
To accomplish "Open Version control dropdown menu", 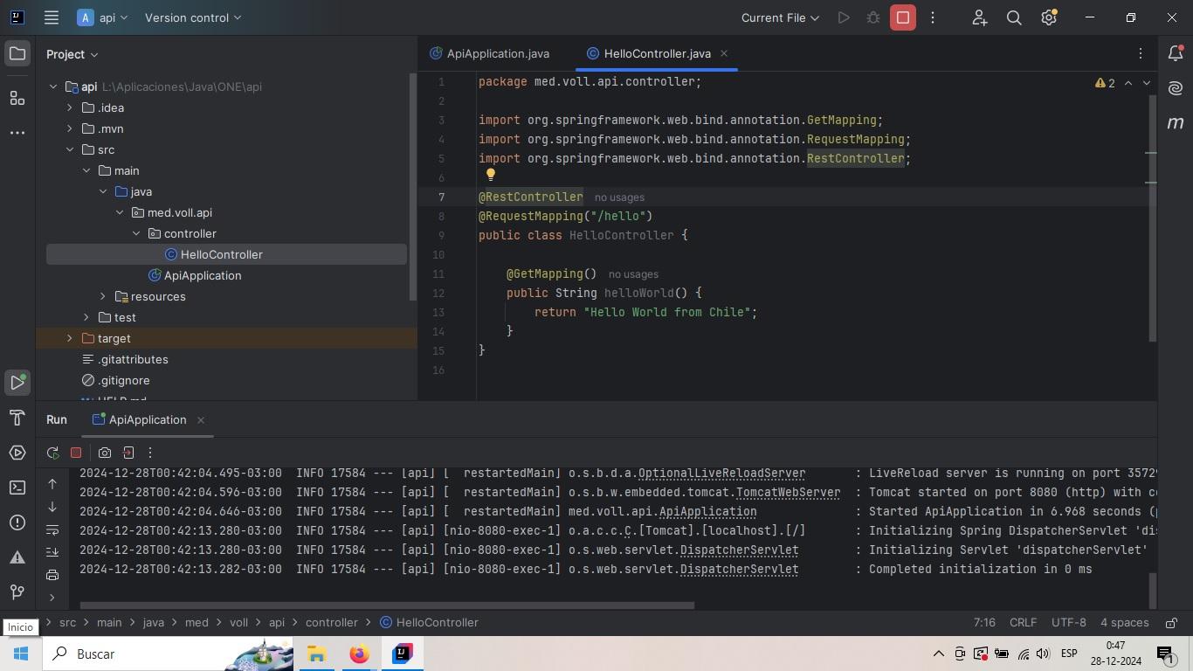I will tap(193, 17).
